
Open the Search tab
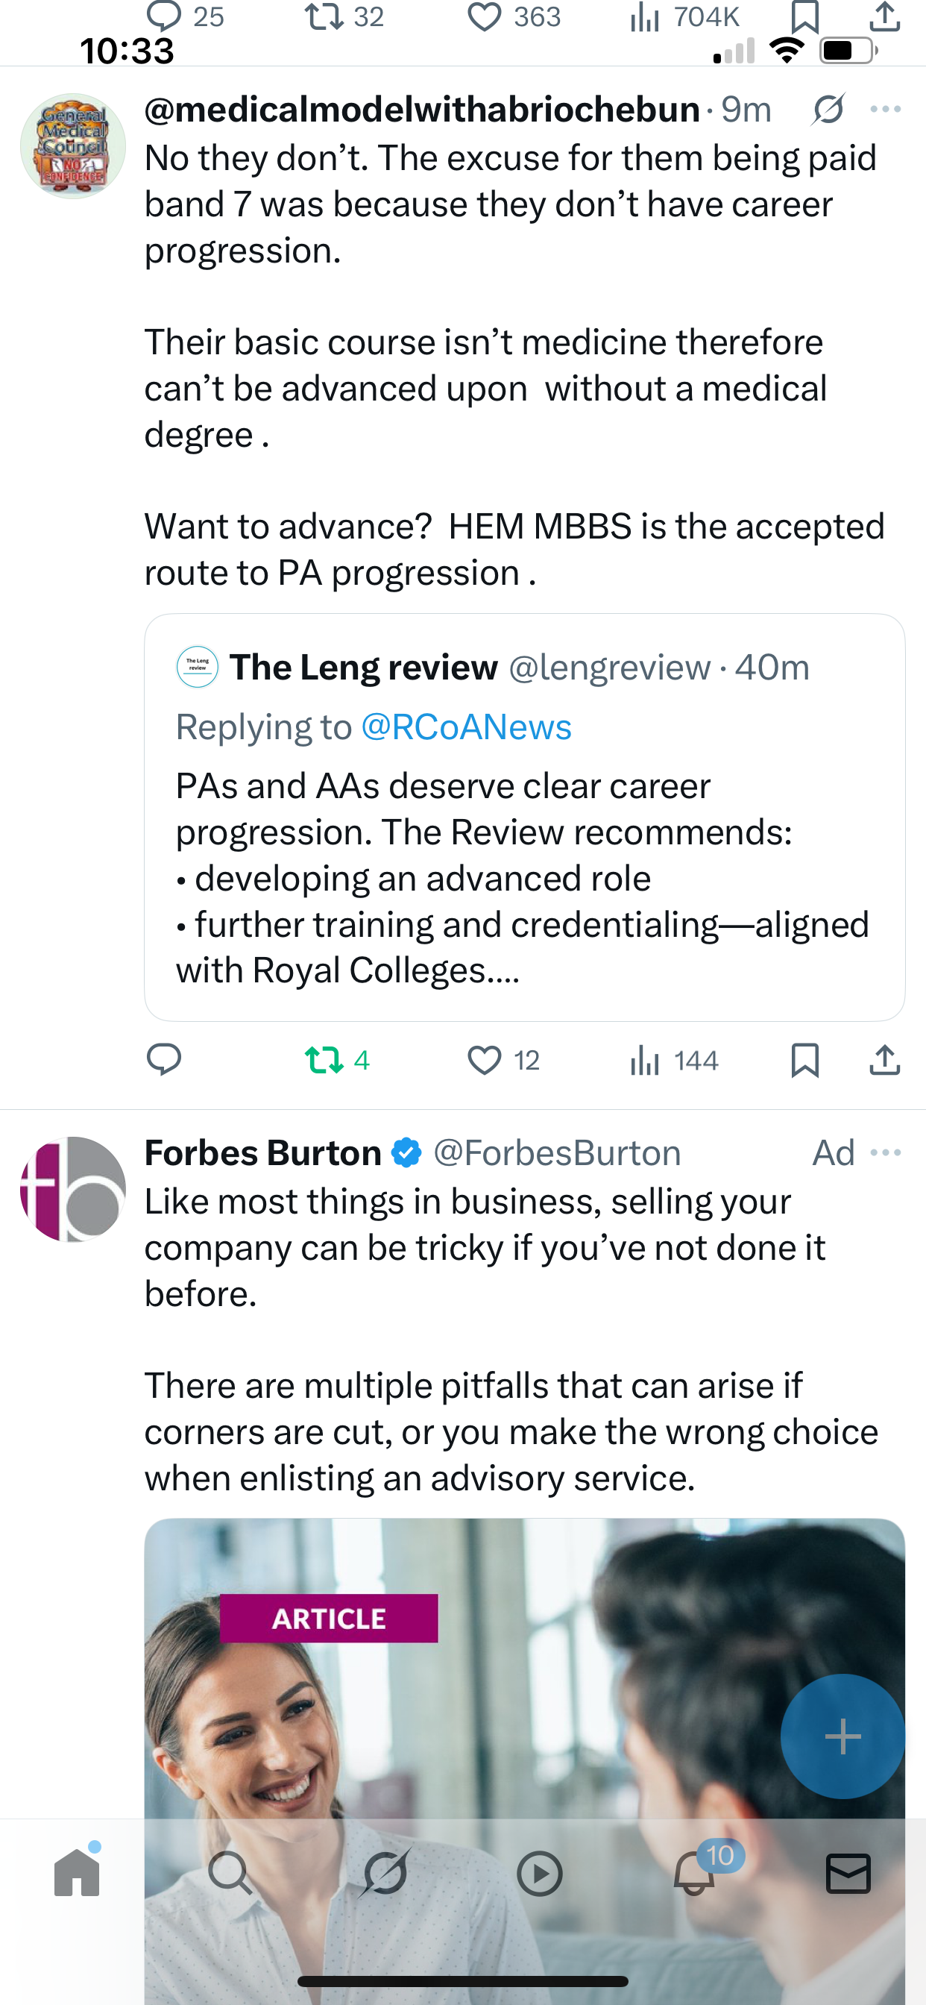click(230, 1873)
